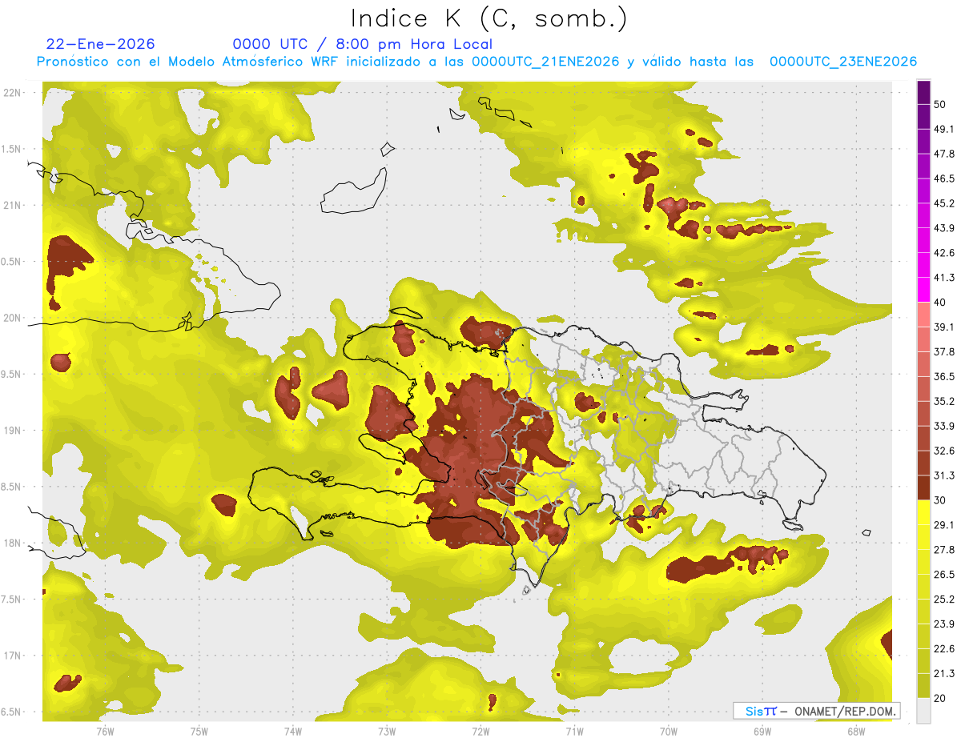
Task: Click the "74W" longitude label
Action: pos(293,731)
